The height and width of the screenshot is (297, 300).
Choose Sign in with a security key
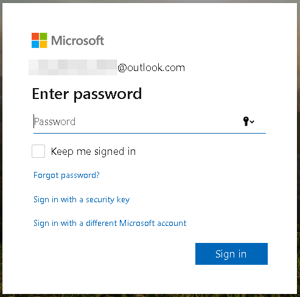click(x=82, y=200)
